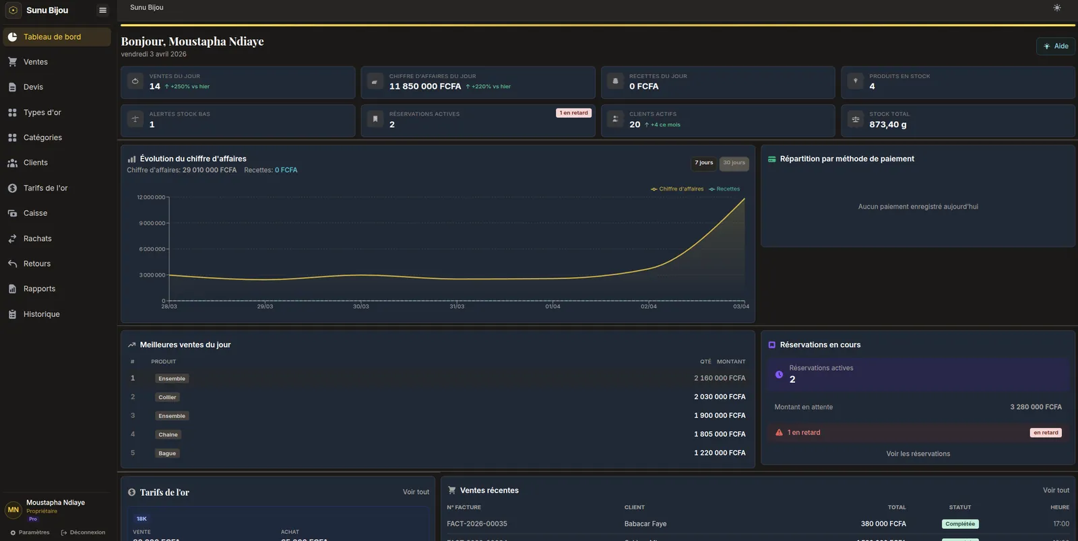Image resolution: width=1078 pixels, height=541 pixels.
Task: Switch the chart to 30 jours
Action: click(734, 163)
